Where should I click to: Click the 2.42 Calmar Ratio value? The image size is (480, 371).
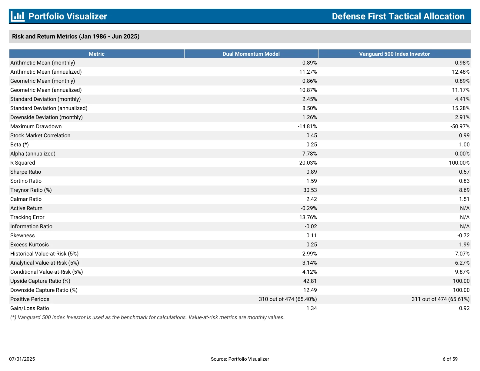[312, 199]
